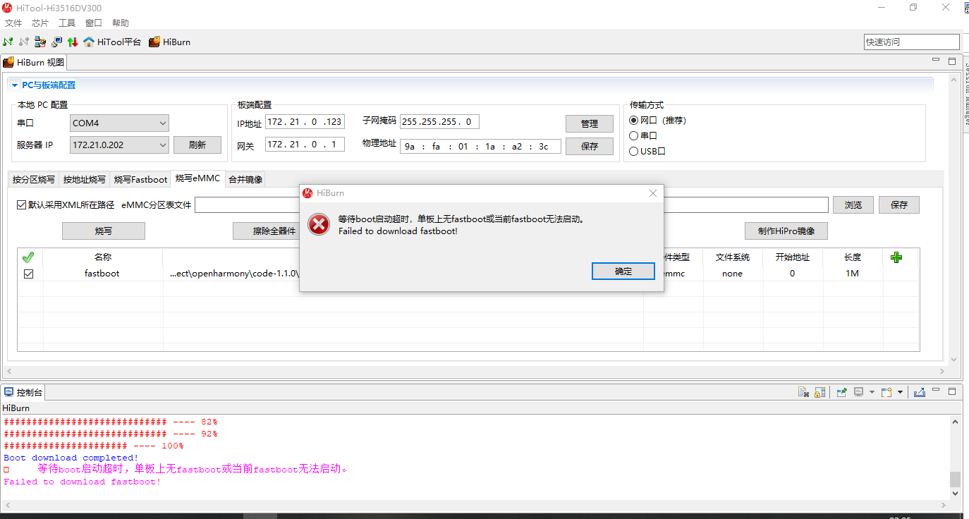Screen dimensions: 969x519
Task: Open the 串口 COM4 dropdown
Action: 120,123
